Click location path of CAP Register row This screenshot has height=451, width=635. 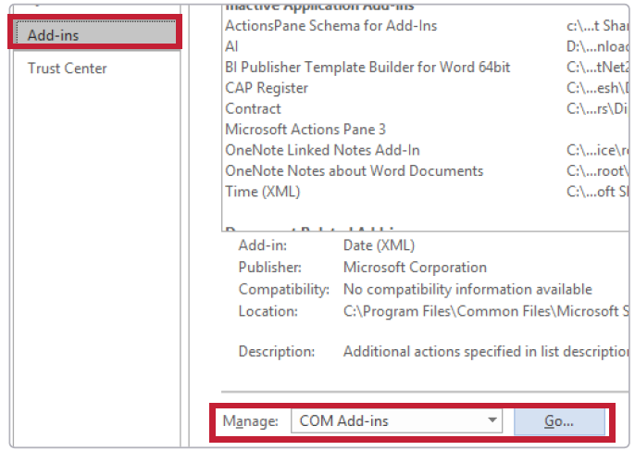pyautogui.click(x=598, y=88)
